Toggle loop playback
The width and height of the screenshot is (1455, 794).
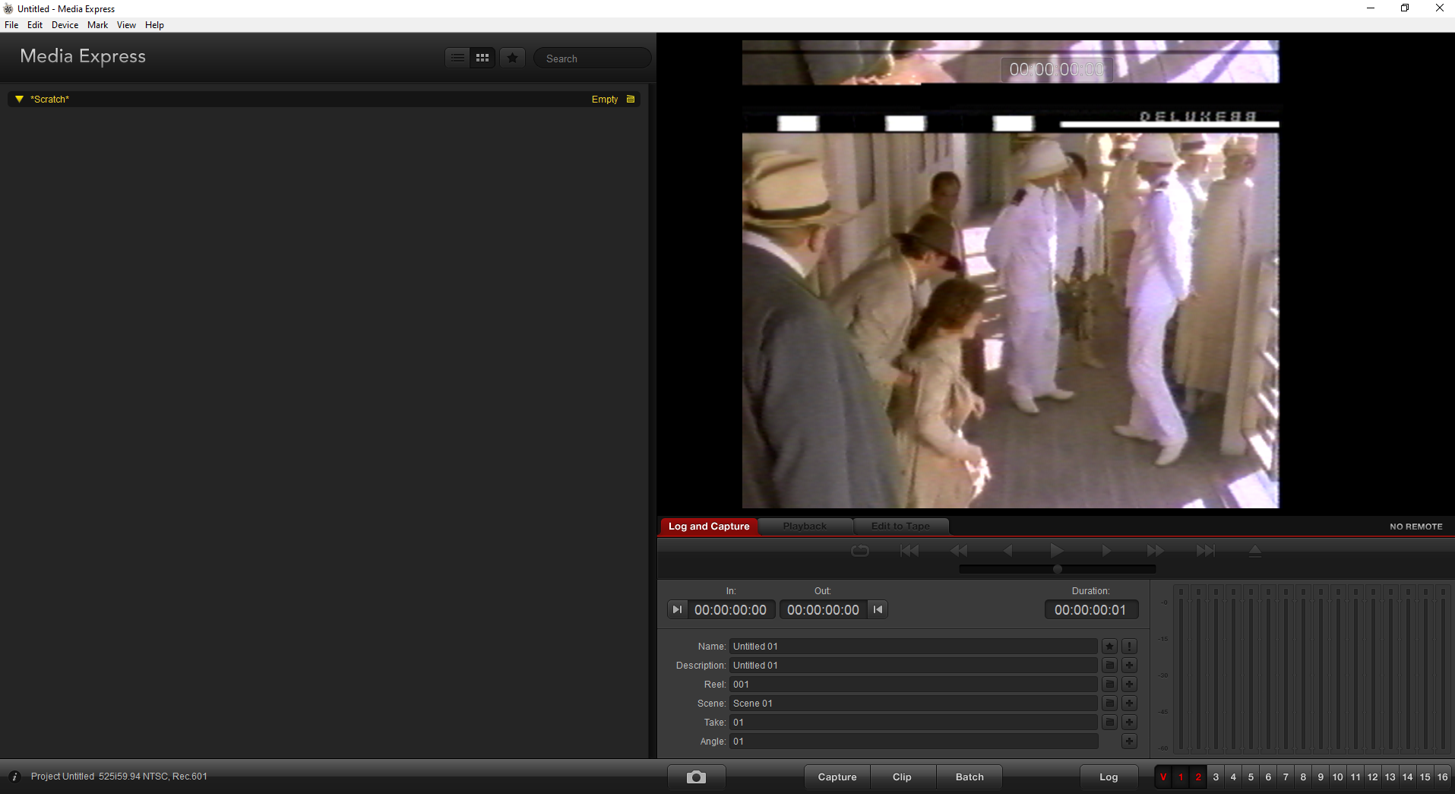point(860,551)
